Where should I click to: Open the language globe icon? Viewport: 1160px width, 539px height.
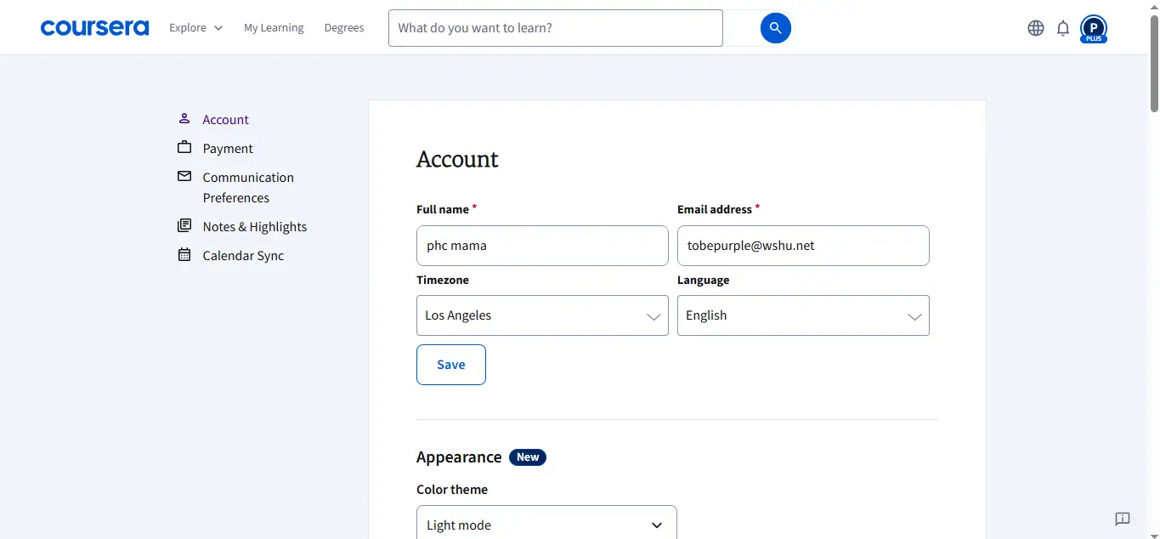click(1036, 28)
